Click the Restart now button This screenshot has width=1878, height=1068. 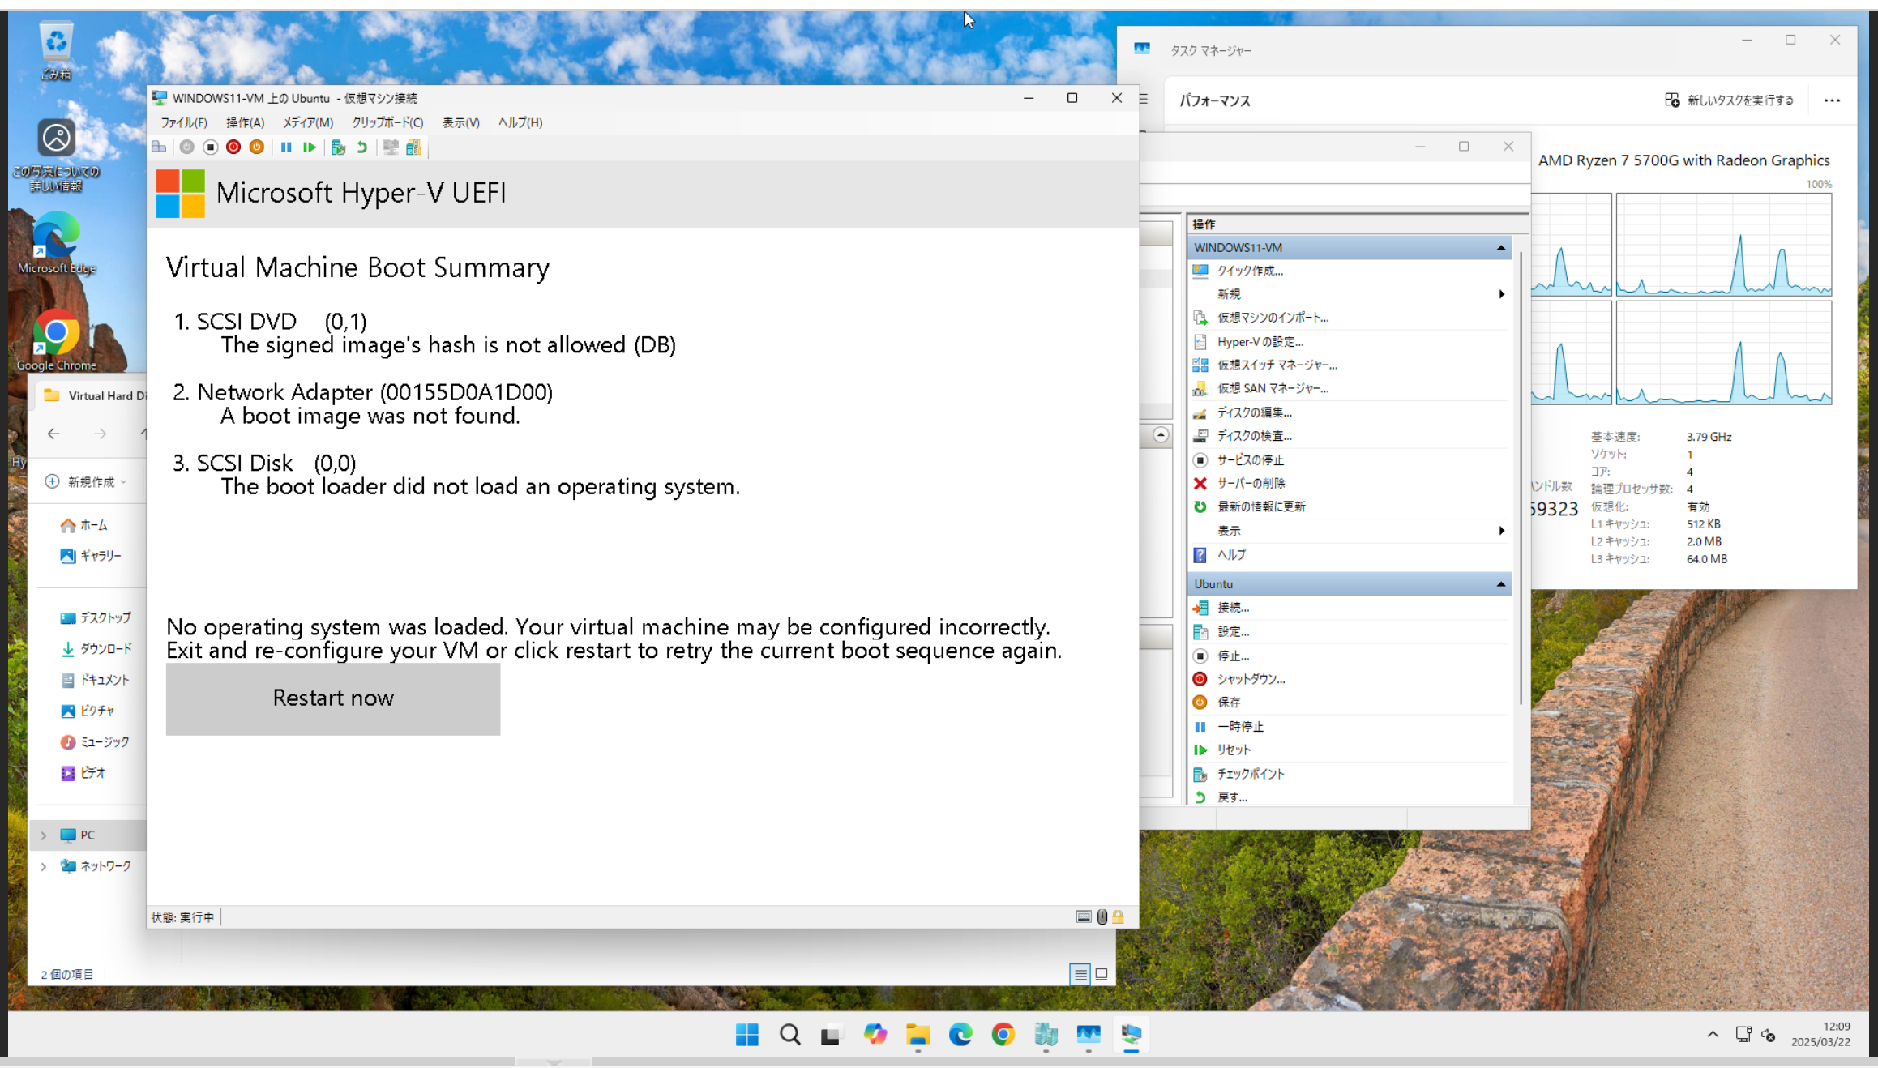pyautogui.click(x=332, y=698)
